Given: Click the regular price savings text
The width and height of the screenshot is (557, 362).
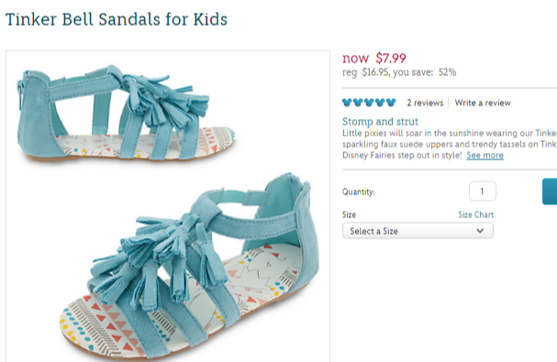Looking at the screenshot, I should (x=399, y=72).
